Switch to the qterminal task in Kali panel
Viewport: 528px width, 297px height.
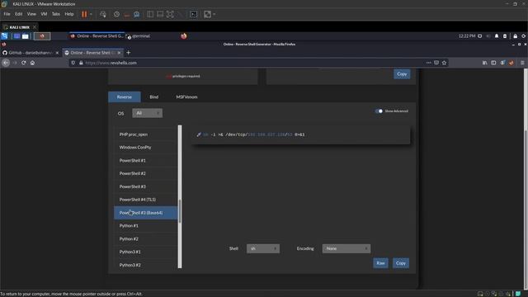pyautogui.click(x=138, y=36)
